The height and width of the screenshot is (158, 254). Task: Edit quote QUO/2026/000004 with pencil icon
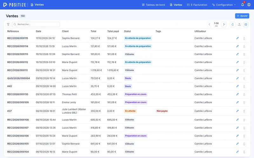pos(237,78)
